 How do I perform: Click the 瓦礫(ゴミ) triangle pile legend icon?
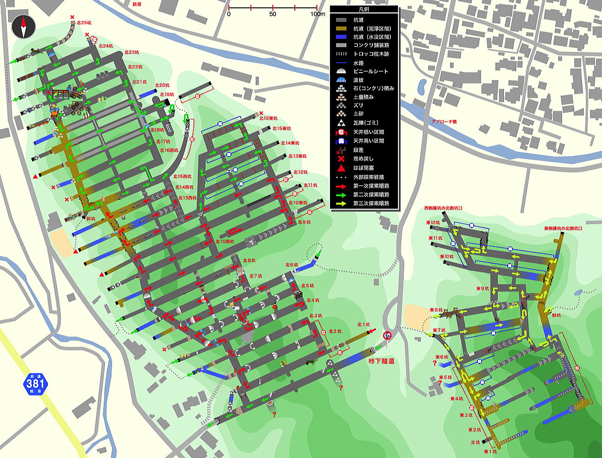[341, 123]
